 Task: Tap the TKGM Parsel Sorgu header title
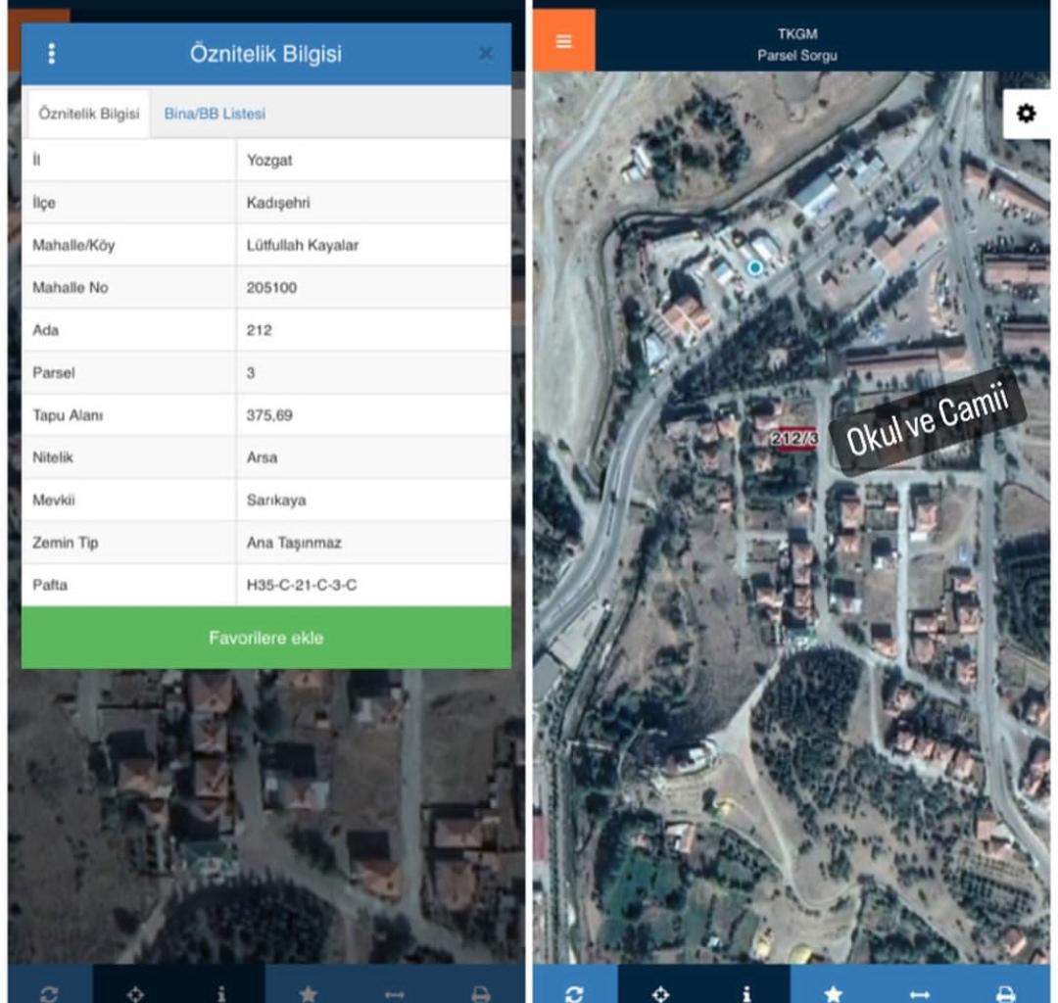click(797, 45)
